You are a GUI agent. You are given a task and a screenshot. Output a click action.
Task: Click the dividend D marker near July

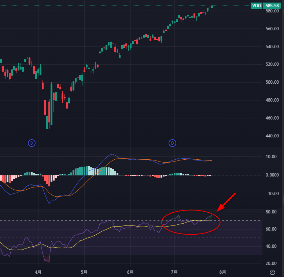pyautogui.click(x=173, y=143)
